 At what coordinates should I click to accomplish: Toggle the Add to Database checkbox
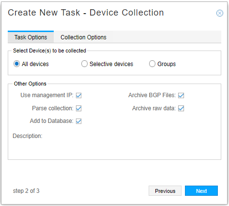coord(78,121)
